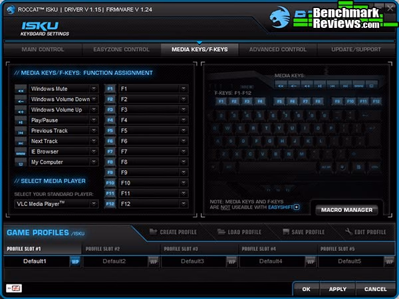Screen dimensions: 399x299
Task: Click the F12 key on keyboard preview
Action: 376,102
